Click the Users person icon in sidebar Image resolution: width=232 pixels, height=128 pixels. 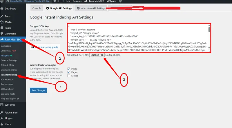pos(2,124)
